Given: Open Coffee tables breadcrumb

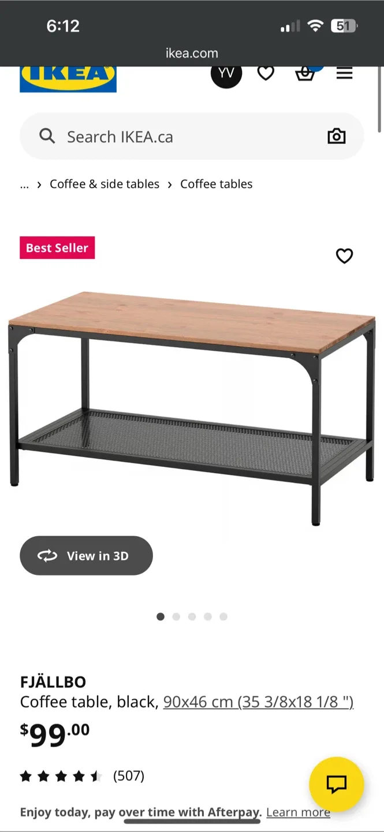Looking at the screenshot, I should (x=217, y=184).
